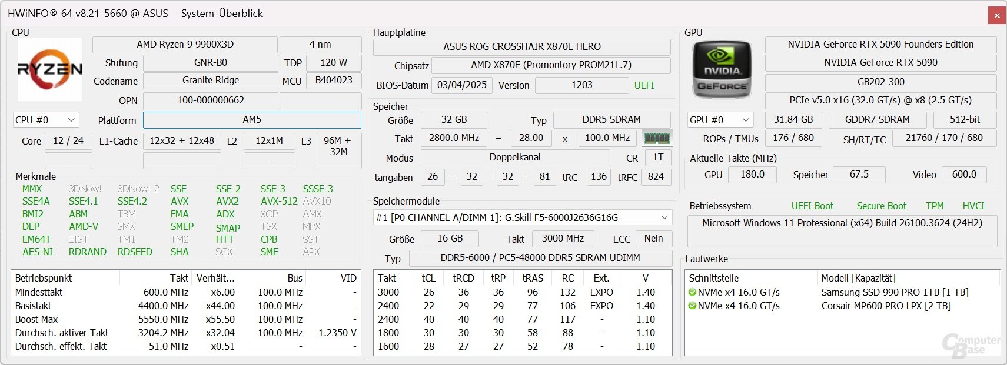Click the Windows 11 Professional OS field
Screen dimensions: 1007x365
[x=842, y=230]
